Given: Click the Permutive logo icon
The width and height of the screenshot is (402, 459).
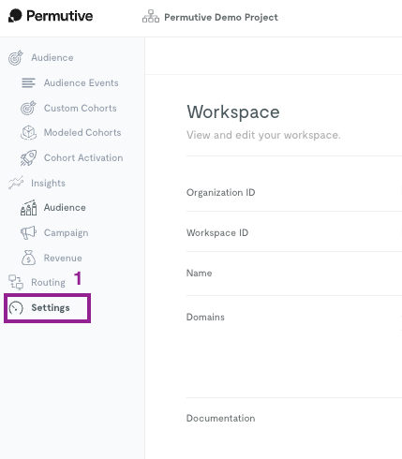Looking at the screenshot, I should (15, 16).
